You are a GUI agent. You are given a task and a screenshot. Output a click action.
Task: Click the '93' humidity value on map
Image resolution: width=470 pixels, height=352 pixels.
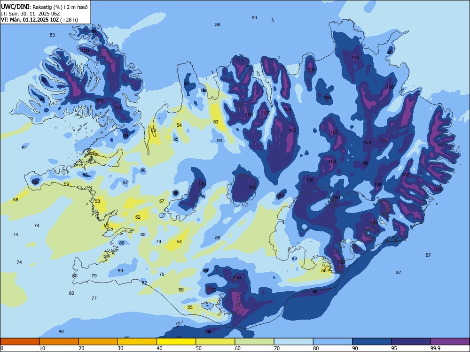click(85, 175)
